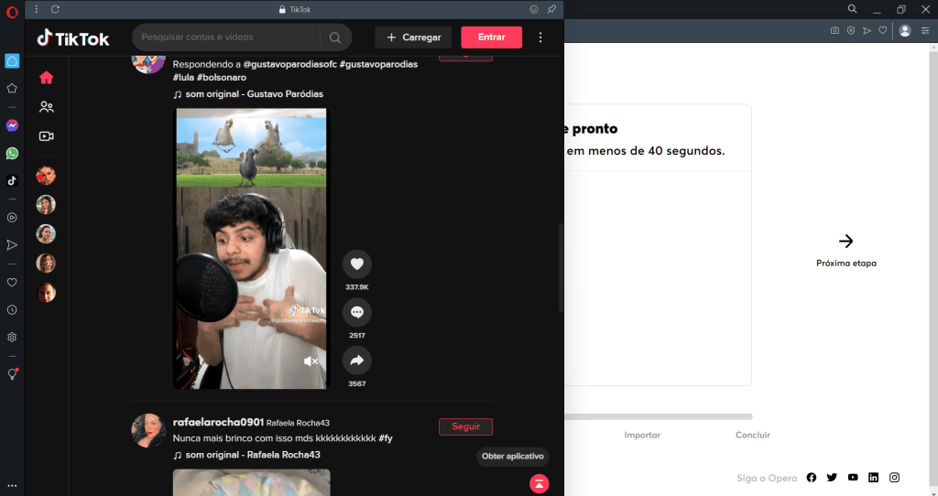Open Player icon in Opera sidebar
The width and height of the screenshot is (938, 496).
coord(12,218)
